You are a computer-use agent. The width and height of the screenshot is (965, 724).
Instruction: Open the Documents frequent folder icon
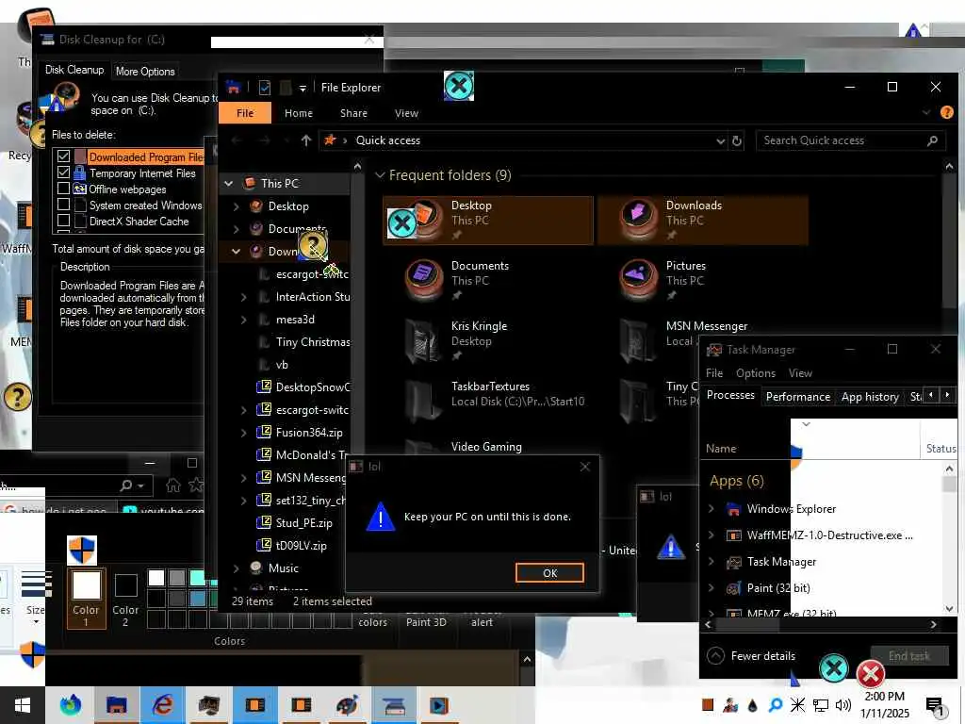[423, 279]
